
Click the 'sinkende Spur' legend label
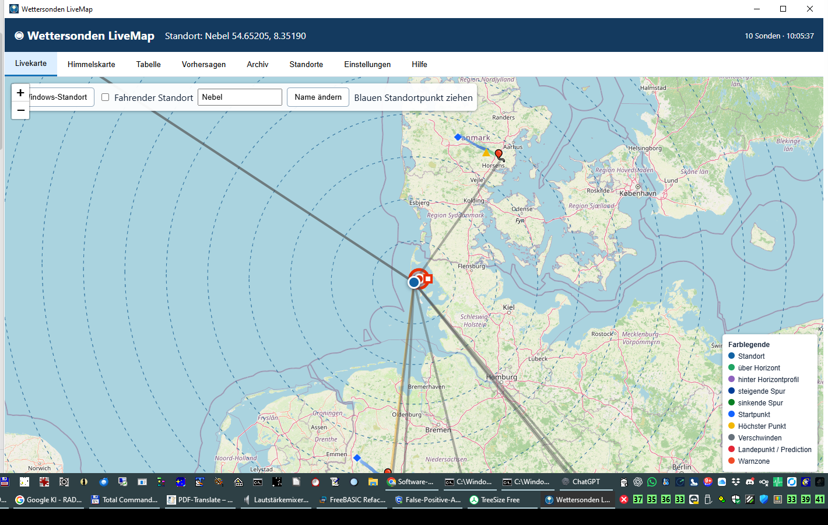tap(760, 403)
